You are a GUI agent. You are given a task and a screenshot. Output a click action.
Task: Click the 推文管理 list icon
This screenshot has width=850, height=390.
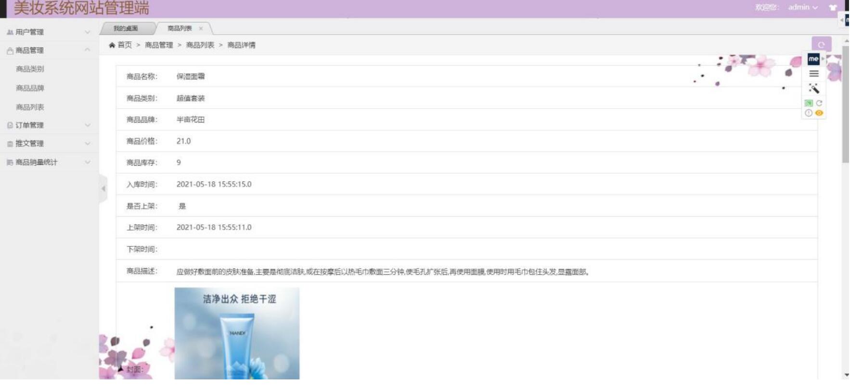(x=10, y=144)
